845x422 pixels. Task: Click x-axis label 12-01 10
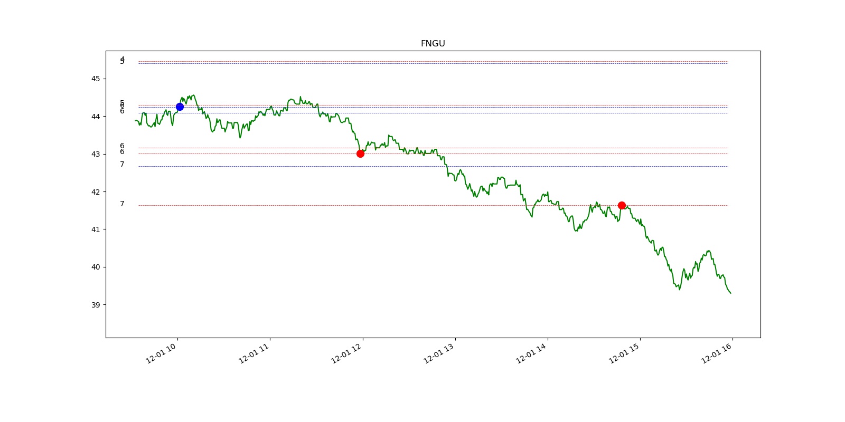tap(161, 353)
